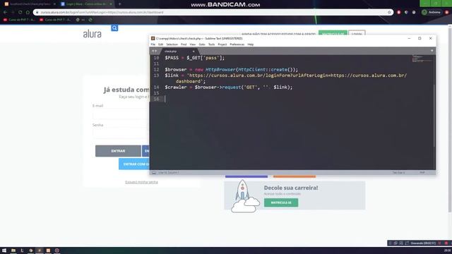Click the rocket illustration

(x=245, y=196)
